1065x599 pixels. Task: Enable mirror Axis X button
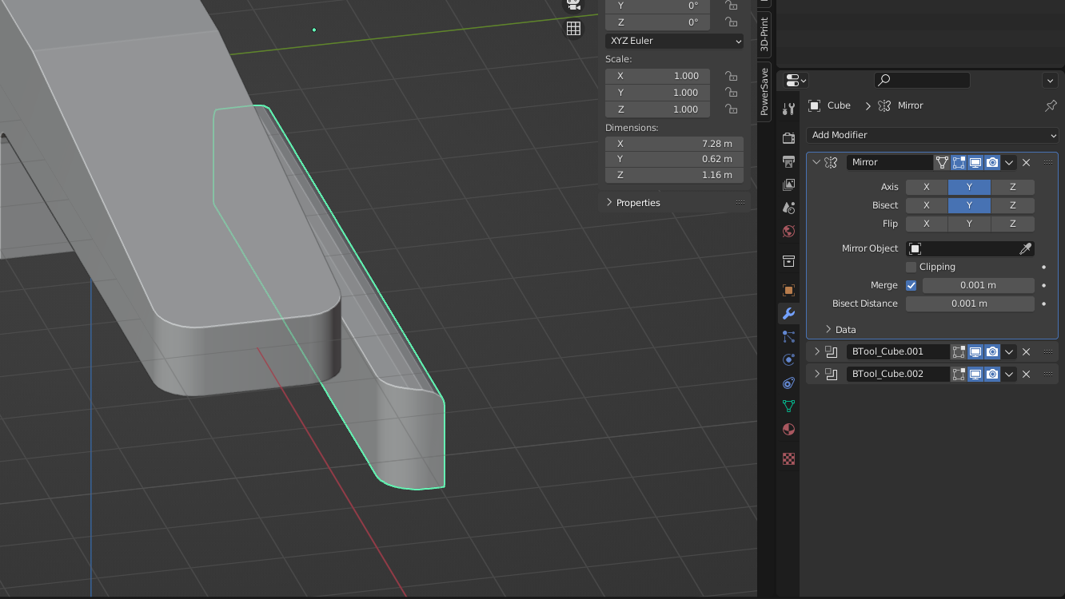pos(926,187)
